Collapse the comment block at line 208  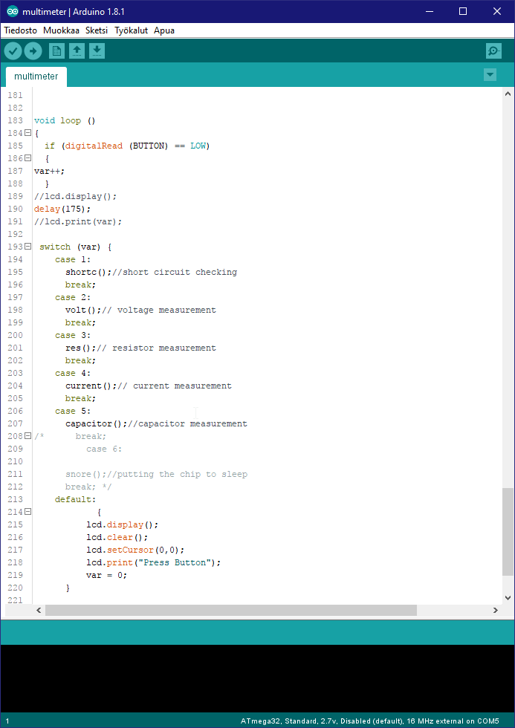(27, 436)
